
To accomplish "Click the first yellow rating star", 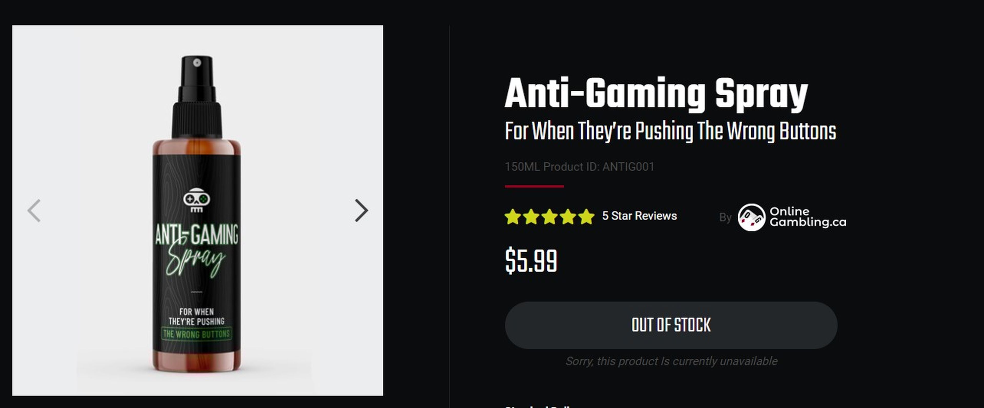I will [x=512, y=217].
